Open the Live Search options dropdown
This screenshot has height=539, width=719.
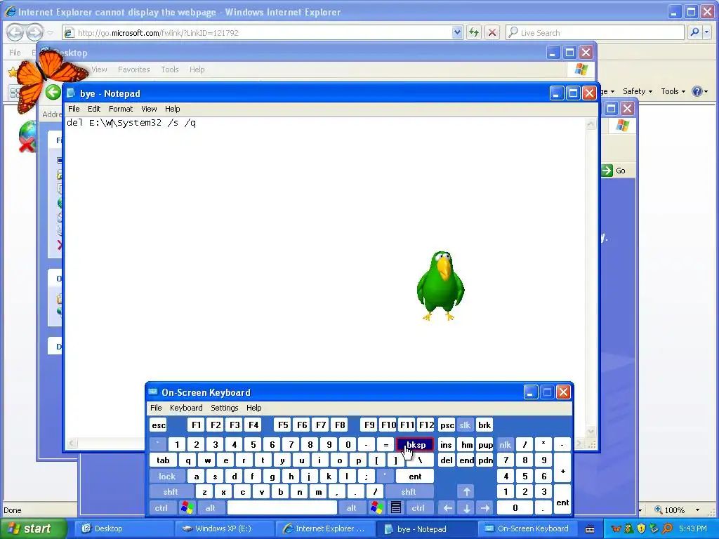tap(707, 32)
